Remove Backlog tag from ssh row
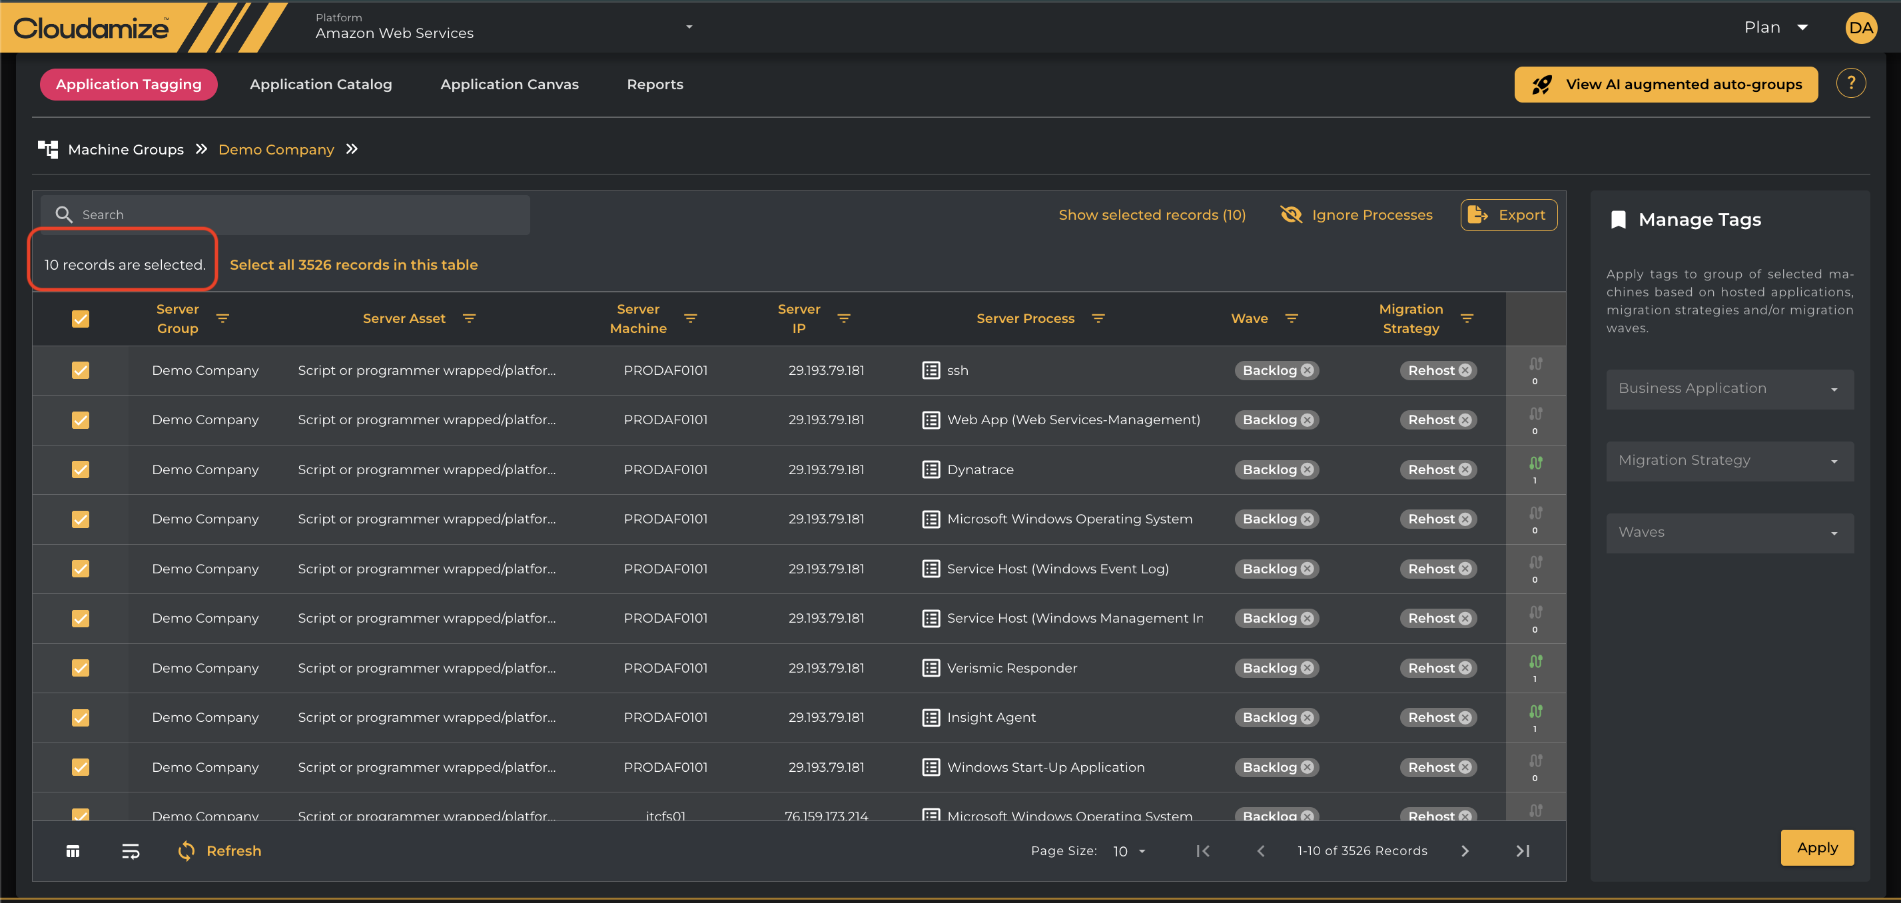 (1307, 370)
